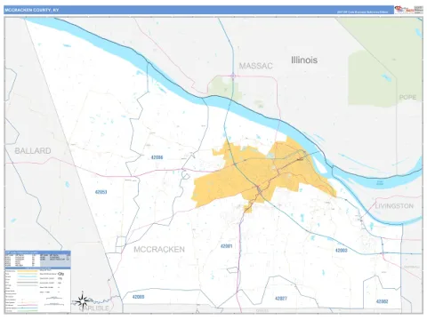Click the 'City' sample text in legend
Viewport: 427px width, 320px height.
click(x=61, y=274)
